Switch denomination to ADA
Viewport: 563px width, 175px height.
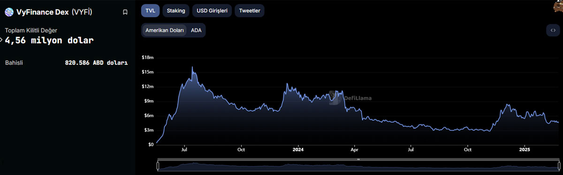(196, 30)
